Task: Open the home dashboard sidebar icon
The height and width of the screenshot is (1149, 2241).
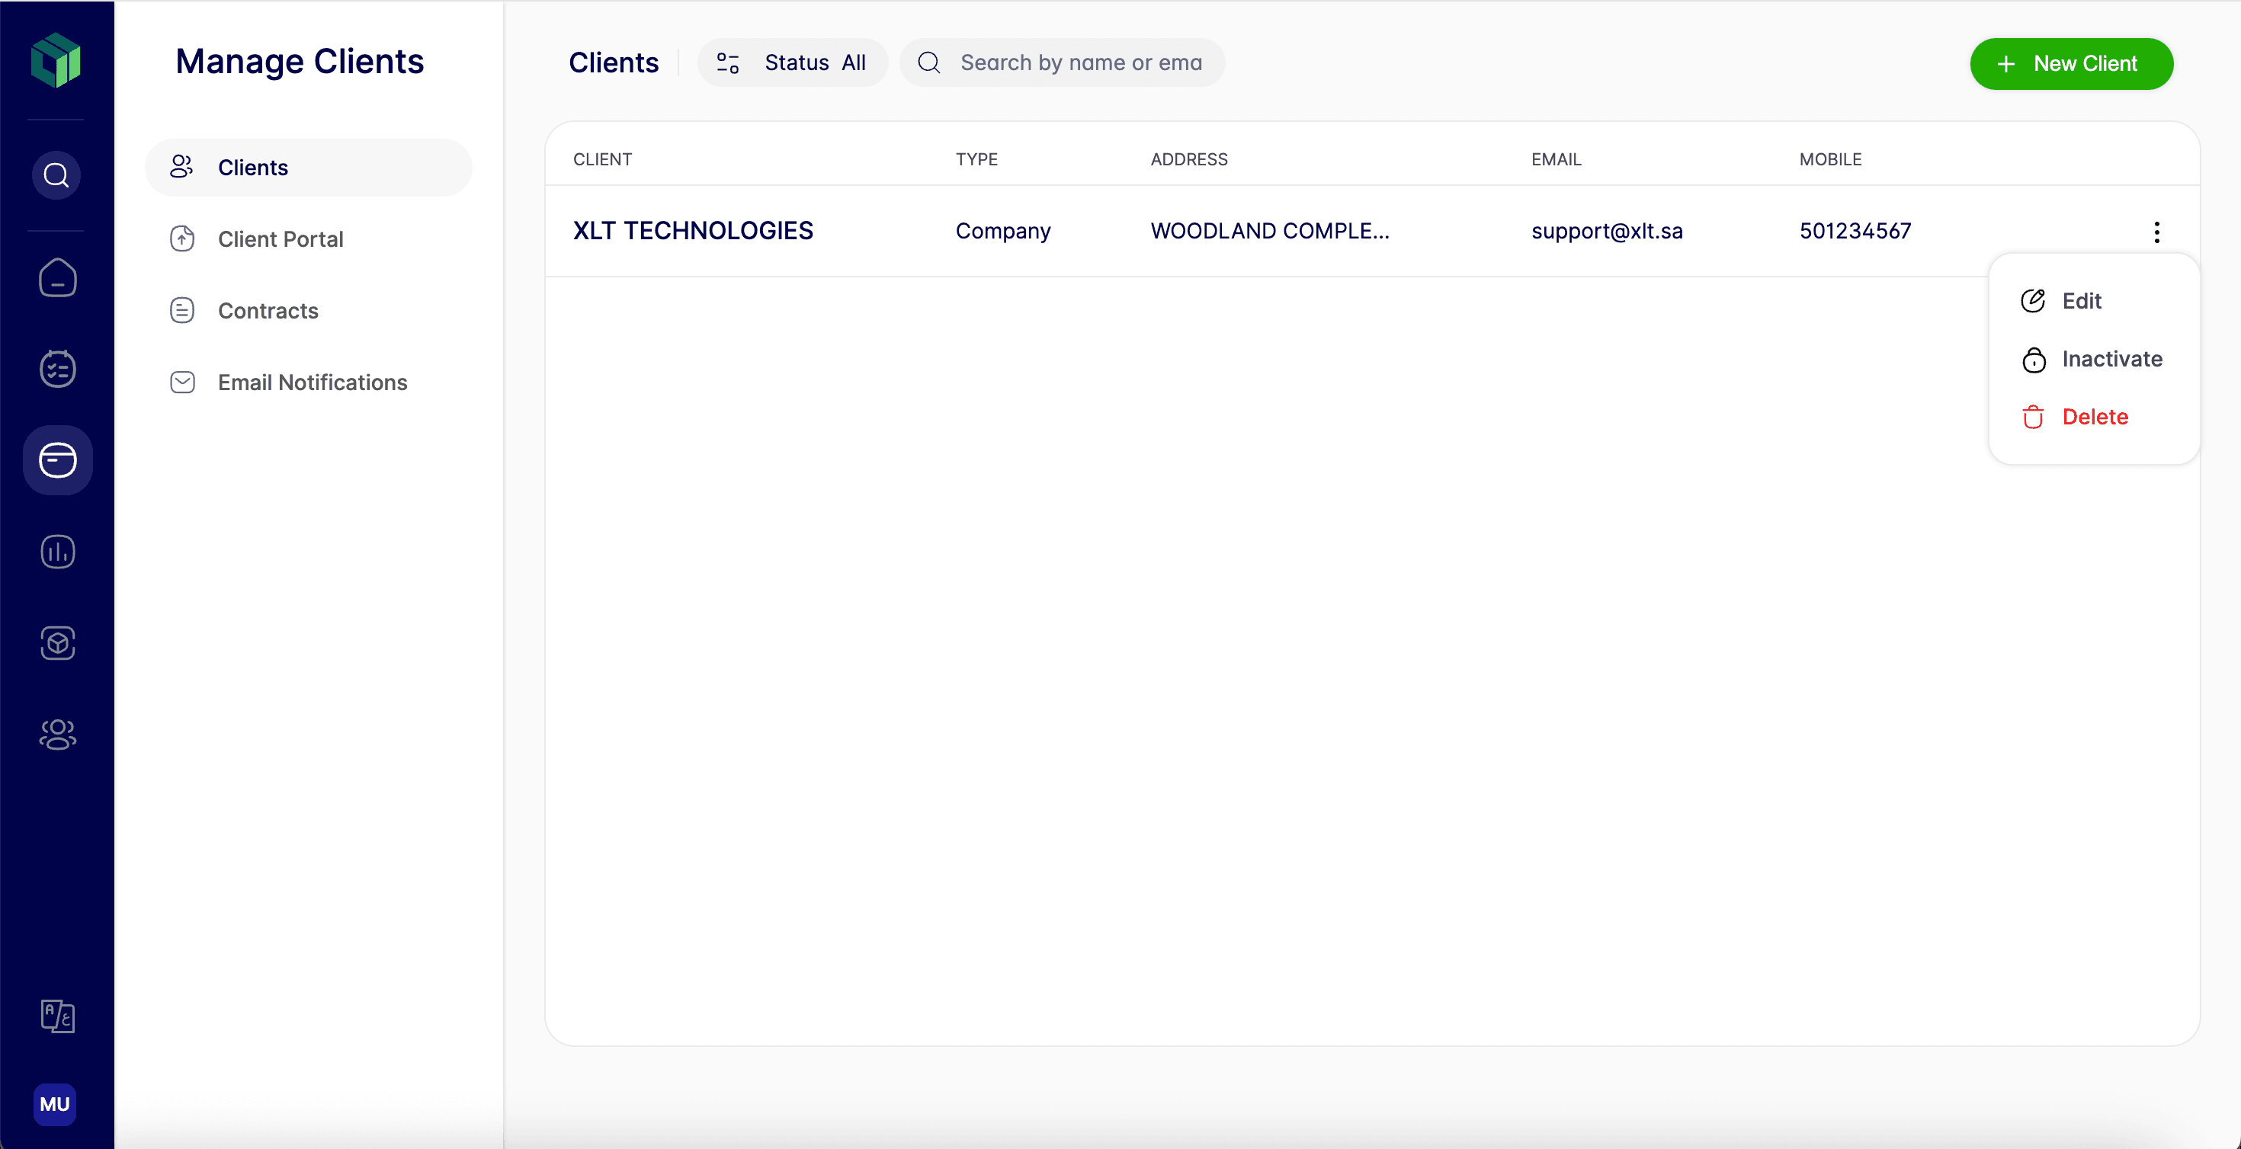Action: click(57, 278)
